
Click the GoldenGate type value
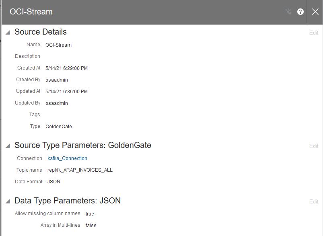click(x=59, y=127)
